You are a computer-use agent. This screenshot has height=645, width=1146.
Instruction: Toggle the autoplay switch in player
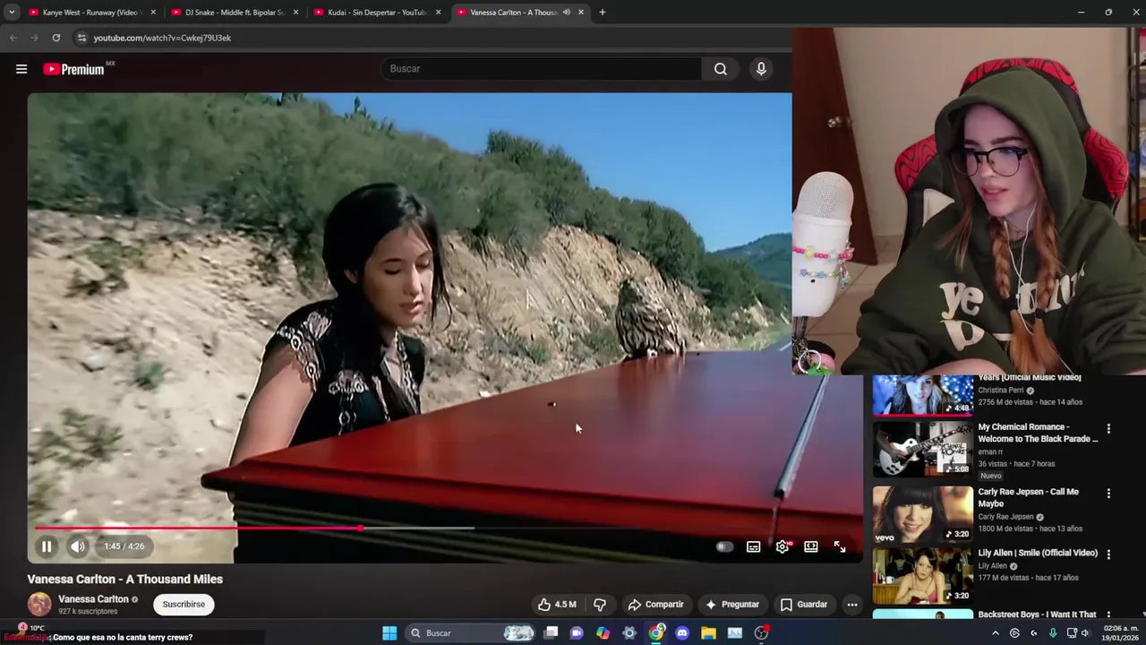pos(724,546)
